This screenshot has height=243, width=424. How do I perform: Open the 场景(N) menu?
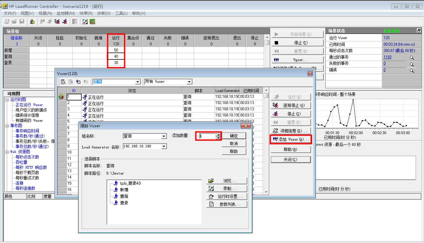pyautogui.click(x=45, y=13)
